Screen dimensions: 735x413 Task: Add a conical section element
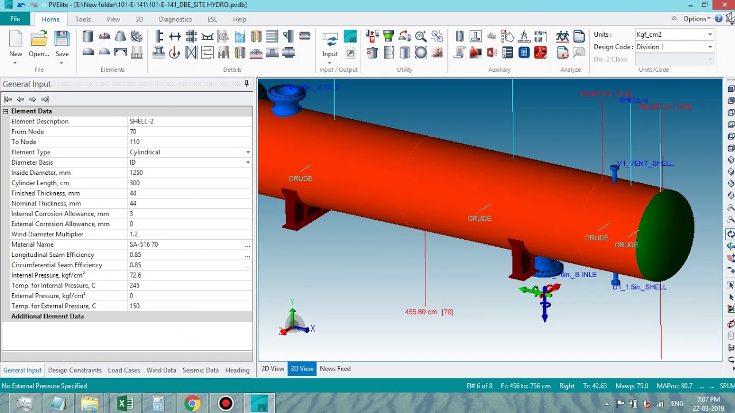[120, 37]
